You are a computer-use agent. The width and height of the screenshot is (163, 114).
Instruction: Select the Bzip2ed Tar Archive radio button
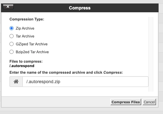click(x=11, y=52)
